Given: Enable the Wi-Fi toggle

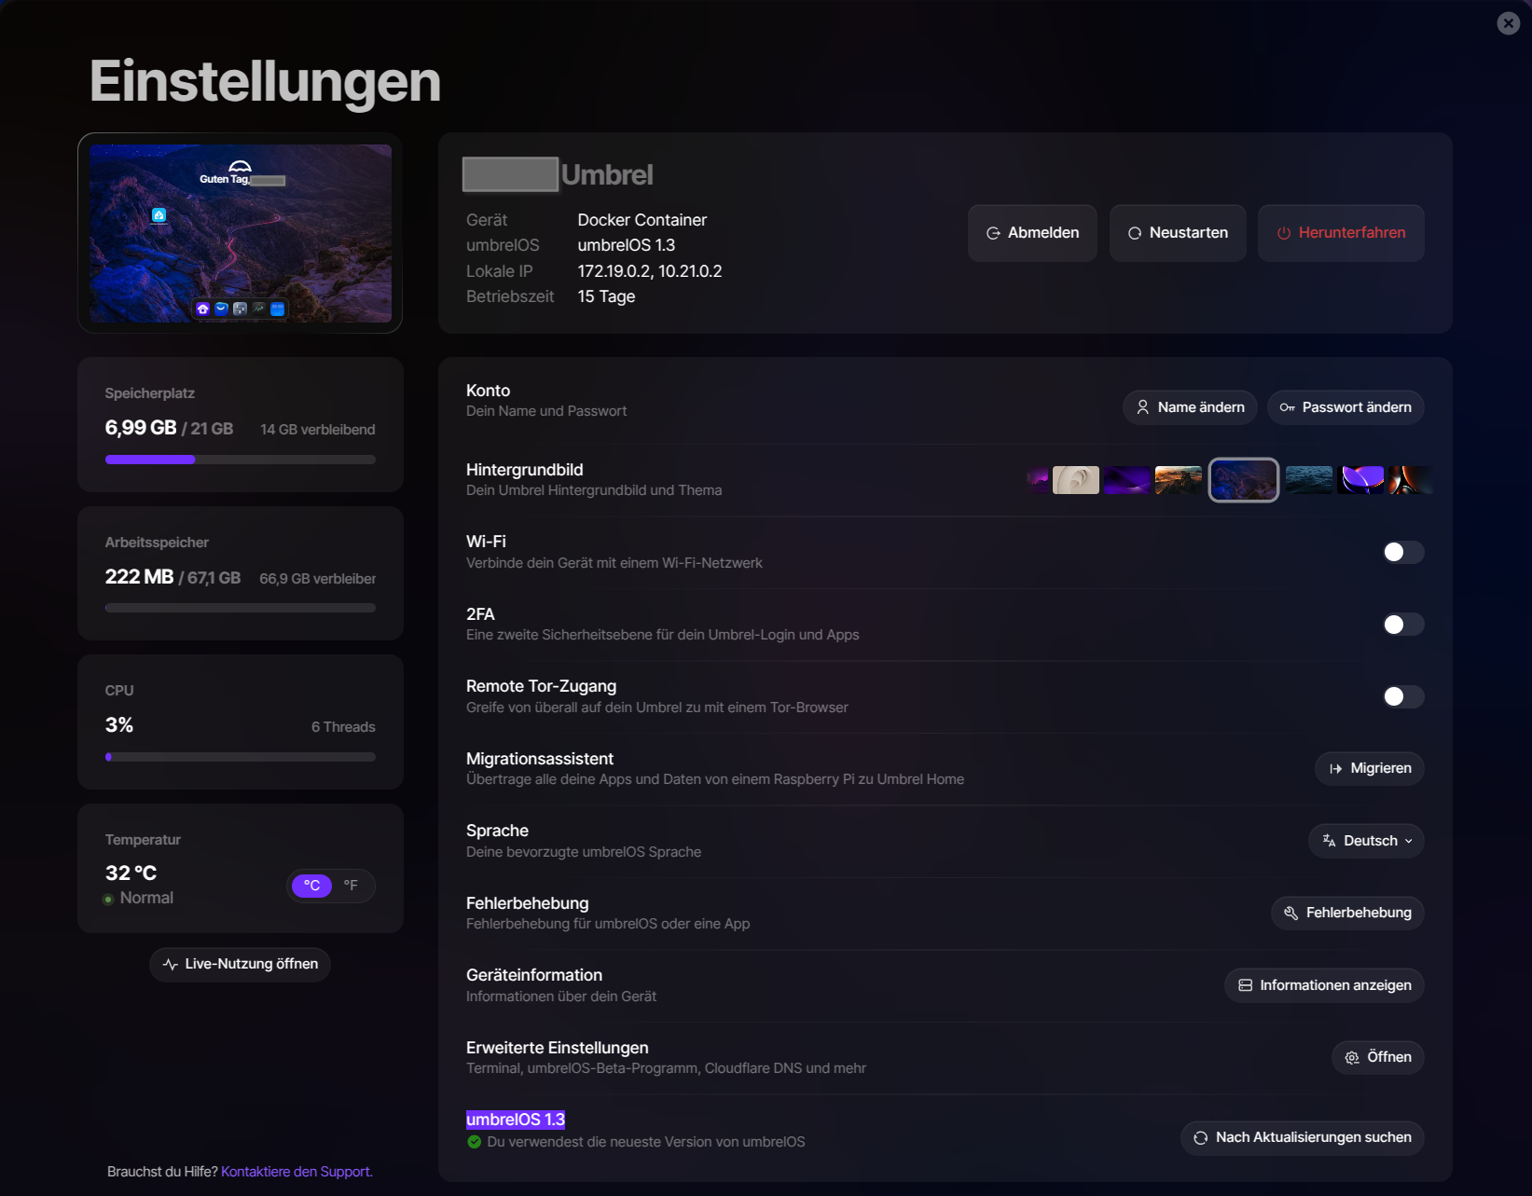Looking at the screenshot, I should [x=1403, y=552].
